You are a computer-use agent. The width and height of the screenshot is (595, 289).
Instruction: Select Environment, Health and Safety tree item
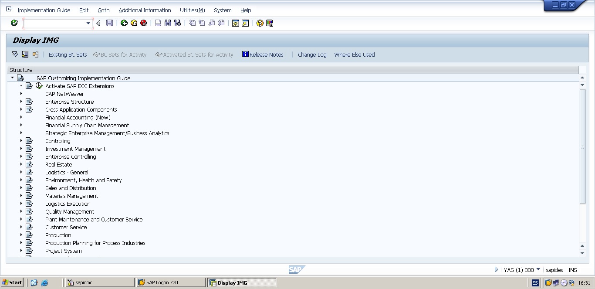[x=83, y=180]
